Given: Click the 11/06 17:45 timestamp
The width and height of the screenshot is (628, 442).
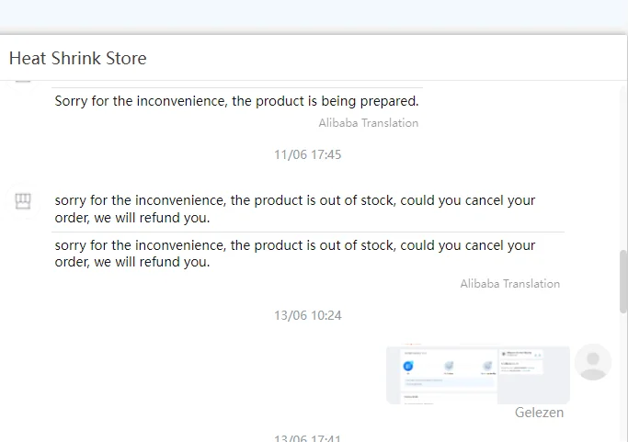Looking at the screenshot, I should click(307, 154).
